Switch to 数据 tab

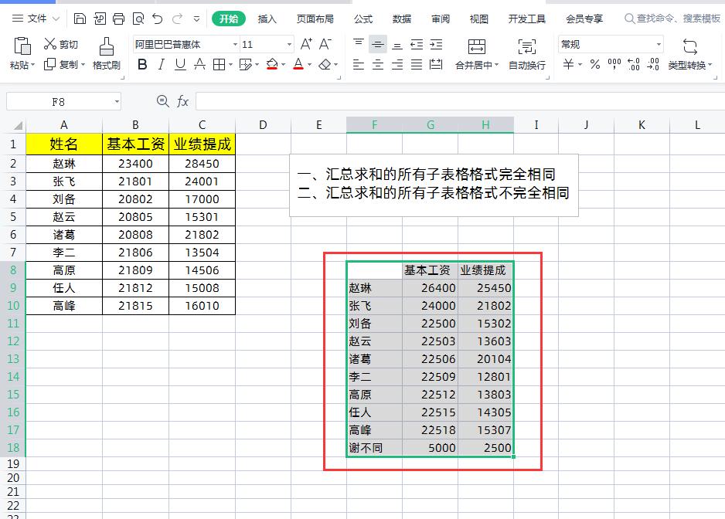(402, 19)
